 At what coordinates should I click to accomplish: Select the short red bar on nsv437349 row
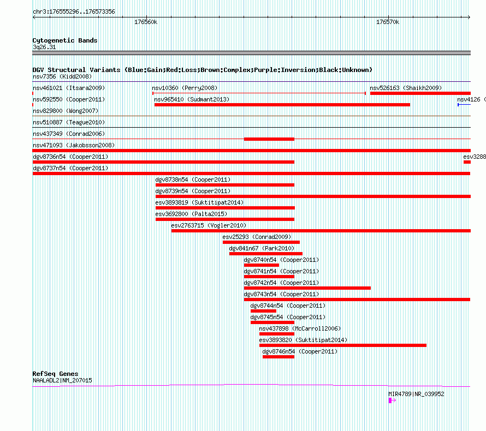(x=269, y=139)
